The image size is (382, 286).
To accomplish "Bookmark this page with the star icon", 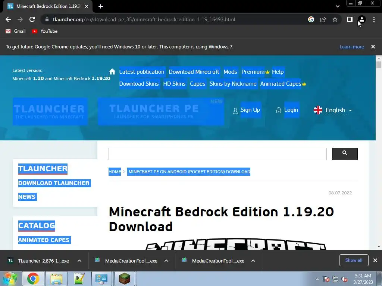I will [335, 19].
